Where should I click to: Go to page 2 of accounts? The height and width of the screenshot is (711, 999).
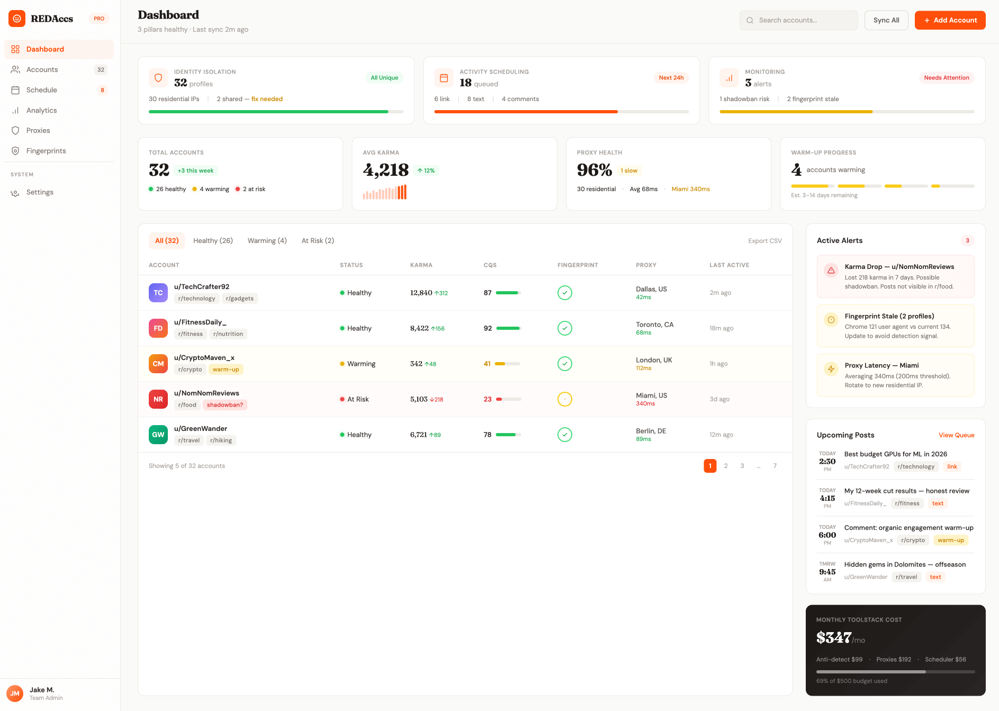725,466
